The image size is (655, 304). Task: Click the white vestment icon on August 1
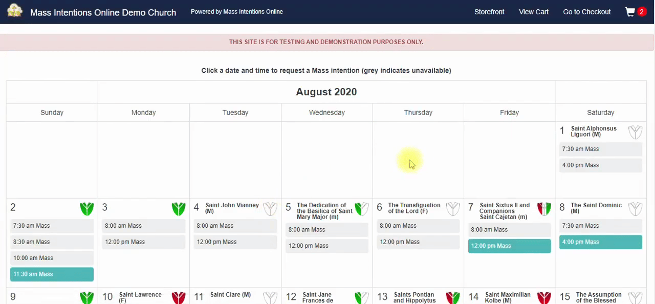tap(635, 132)
